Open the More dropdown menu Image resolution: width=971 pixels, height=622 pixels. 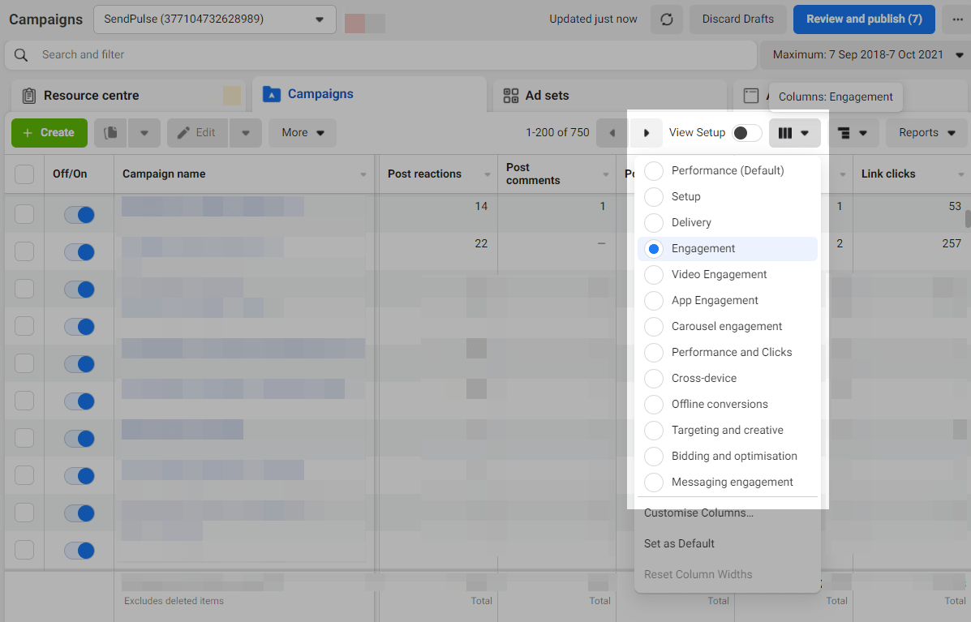pyautogui.click(x=303, y=133)
